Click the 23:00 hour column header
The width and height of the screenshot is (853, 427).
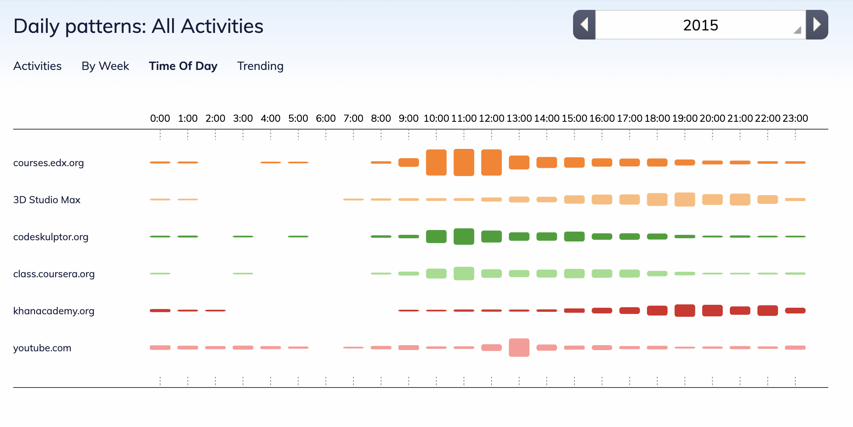tap(795, 118)
